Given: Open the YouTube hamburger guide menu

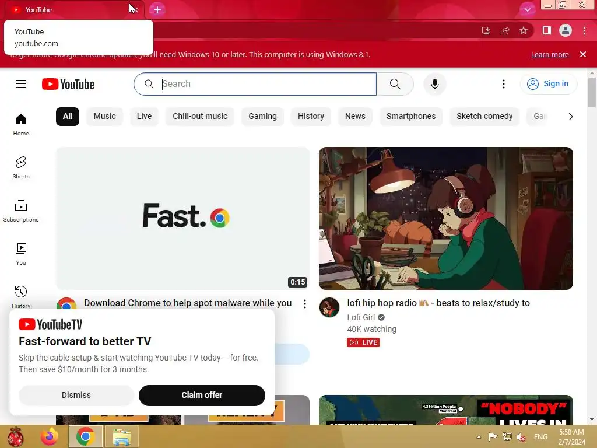Looking at the screenshot, I should pos(21,84).
